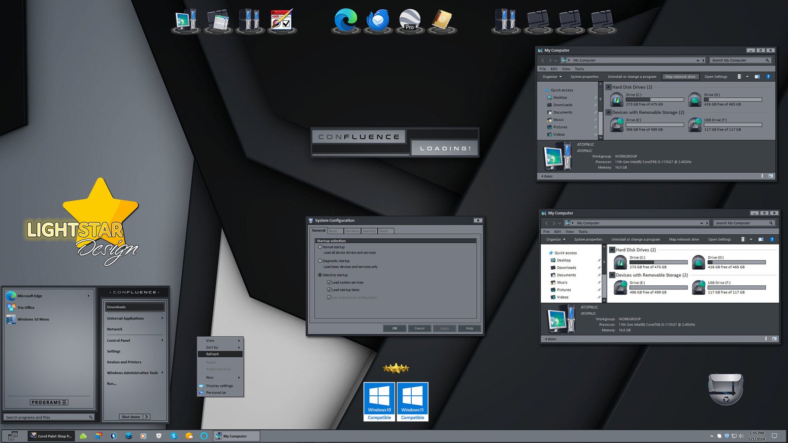Open Organize dropdown in gray-pane My Computer window
The image size is (788, 443).
coord(552,77)
